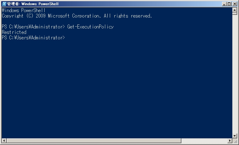Click the empty vertical scrollbar track

pos(234,76)
